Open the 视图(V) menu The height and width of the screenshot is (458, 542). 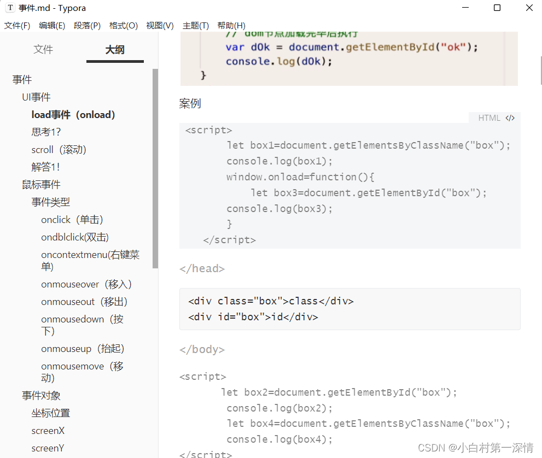(160, 26)
